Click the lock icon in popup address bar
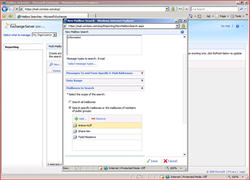The image size is (250, 180). (x=183, y=26)
